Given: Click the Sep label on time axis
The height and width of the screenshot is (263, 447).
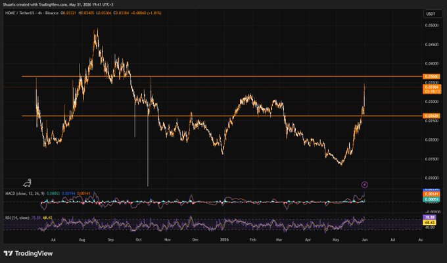Looking at the screenshot, I should [x=110, y=240].
